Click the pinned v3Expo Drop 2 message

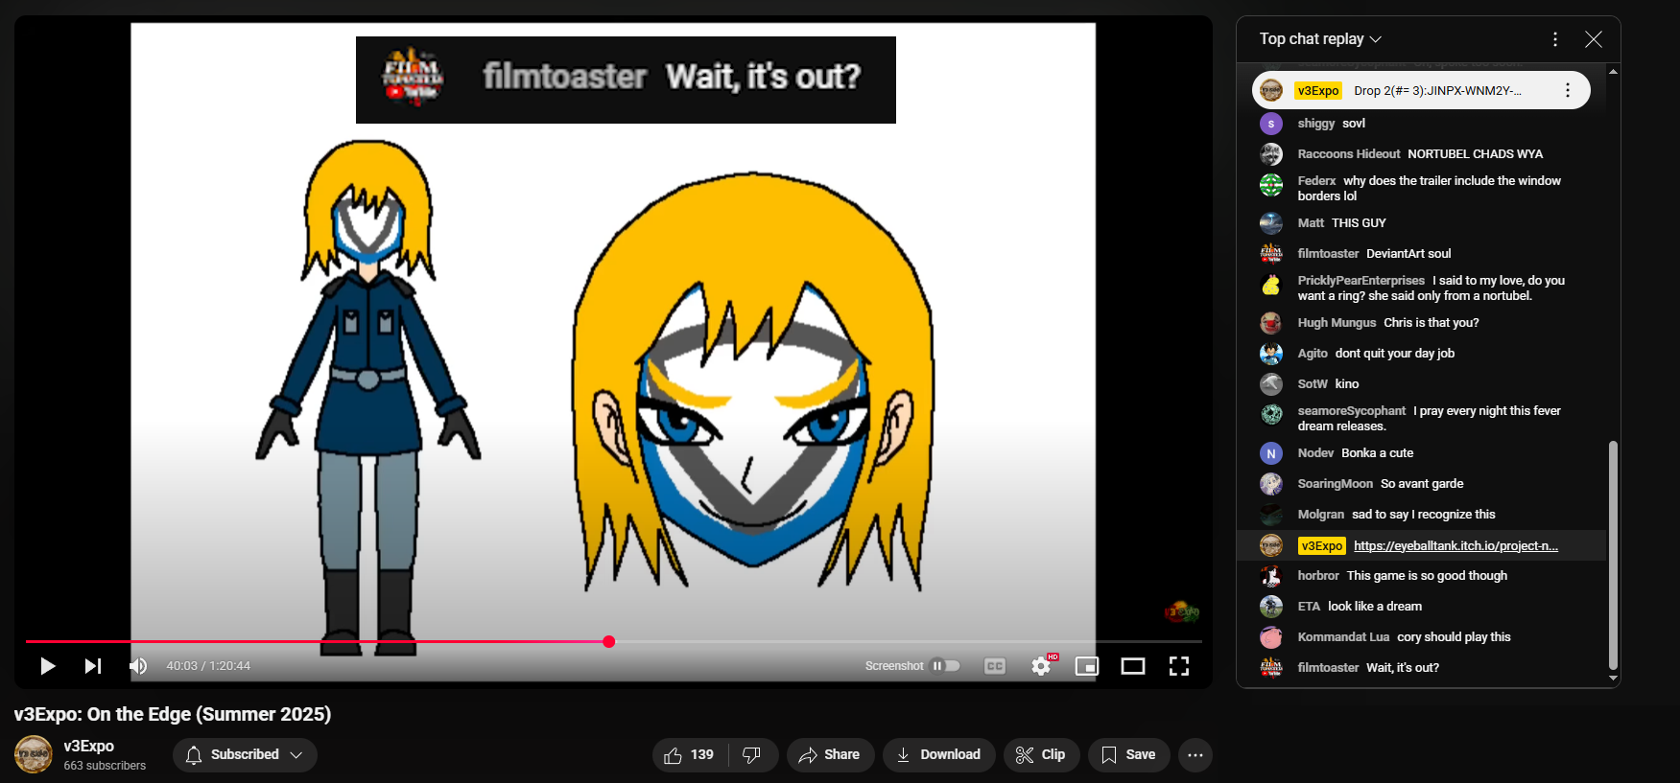[1421, 90]
